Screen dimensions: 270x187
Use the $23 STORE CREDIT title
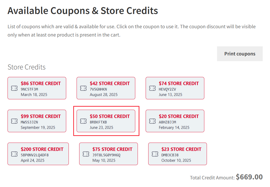pos(181,149)
